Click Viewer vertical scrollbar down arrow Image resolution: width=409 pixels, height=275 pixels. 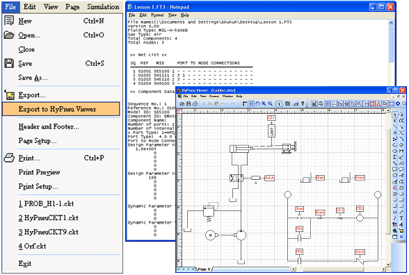388,265
